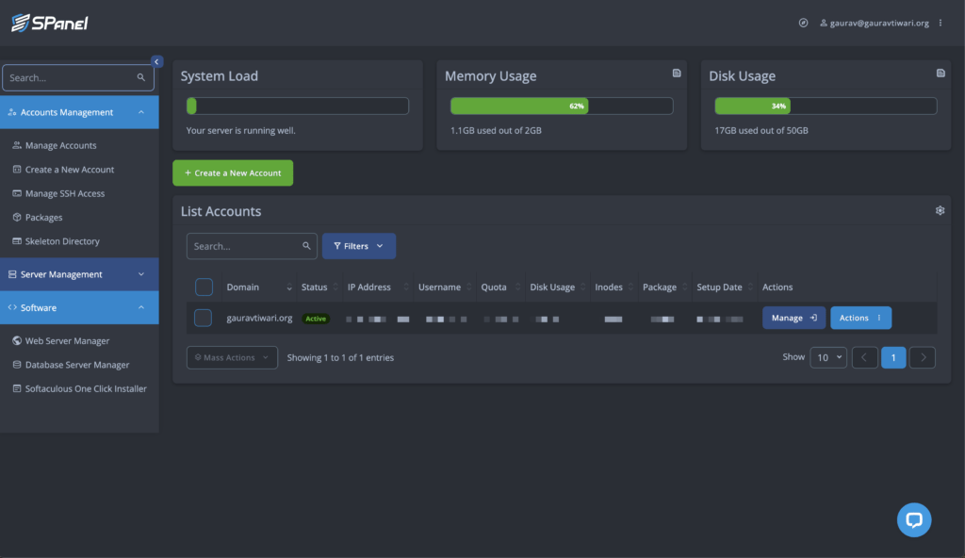
Task: Open Manage SSH Access
Action: 64,193
